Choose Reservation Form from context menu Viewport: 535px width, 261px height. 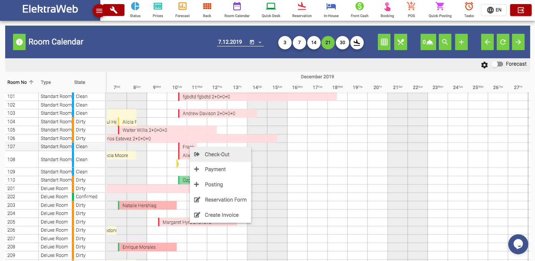point(220,200)
